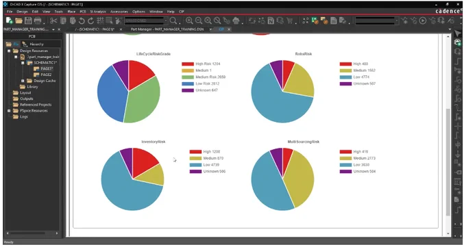Screen dimensions: 466x247
Task: Click the yellow Medium slice of MultiSourcingRisk pie
Action: (x=300, y=178)
